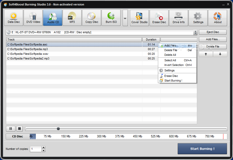This screenshot has height=160, width=233.
Task: Choose Delete All in context menu
Action: pos(177,55)
